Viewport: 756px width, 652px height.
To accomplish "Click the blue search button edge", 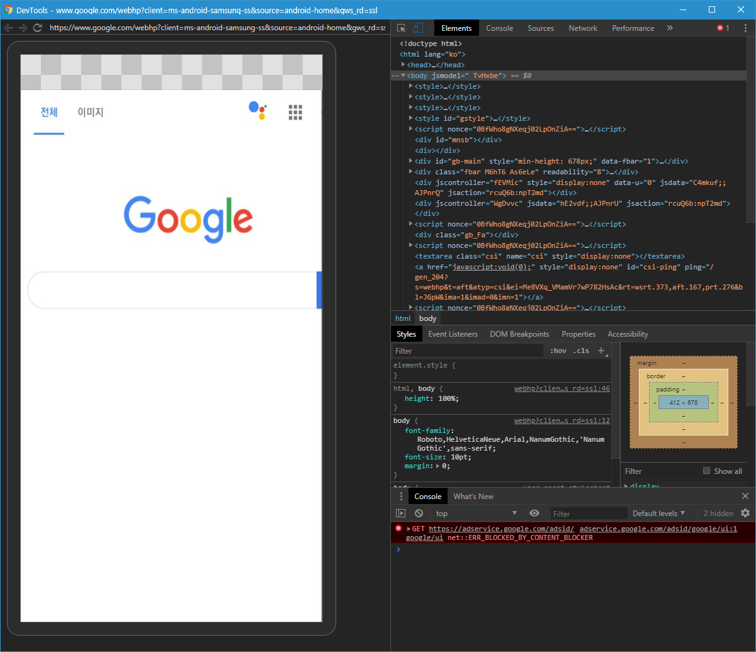I will [319, 290].
